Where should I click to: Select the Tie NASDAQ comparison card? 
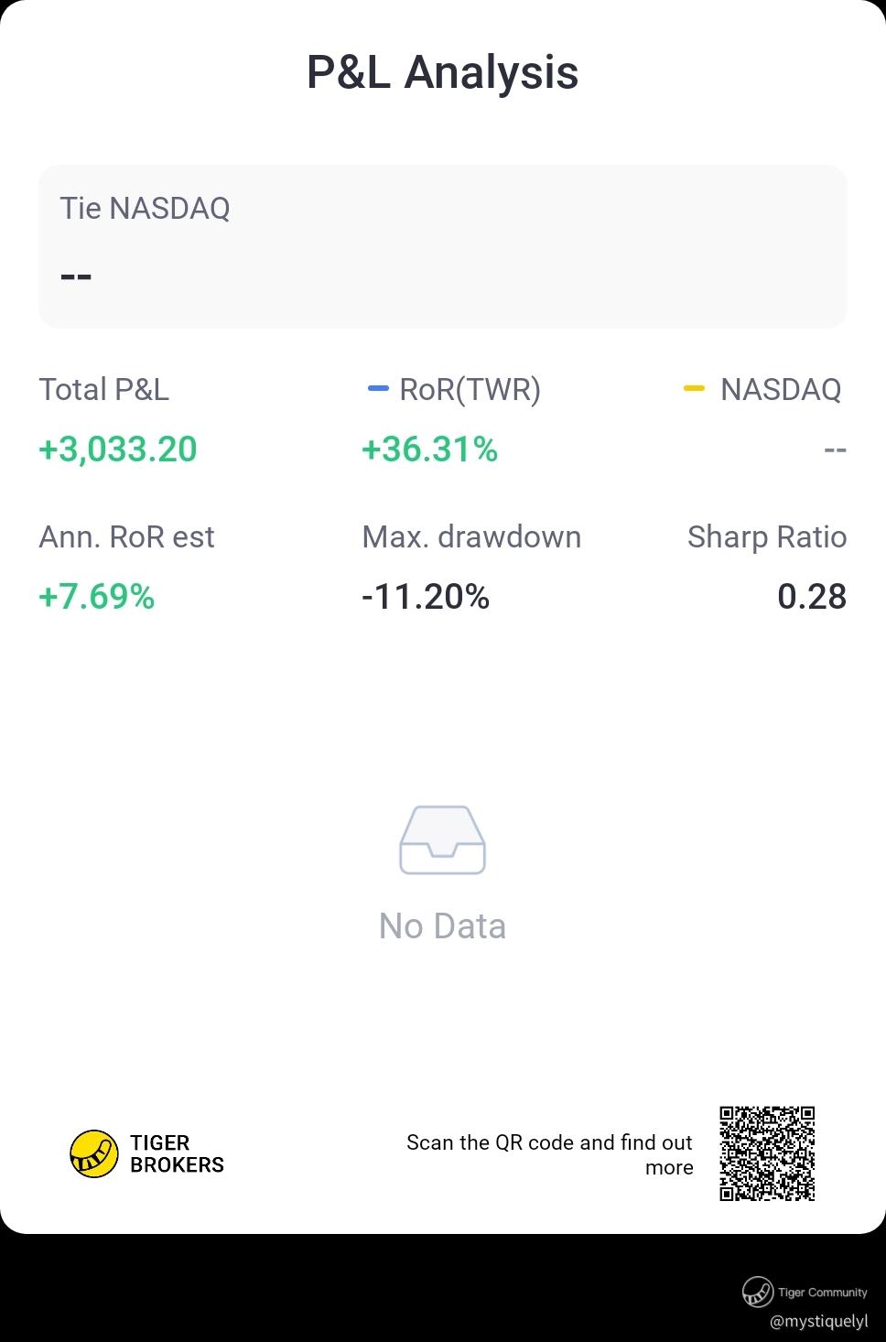[x=443, y=246]
